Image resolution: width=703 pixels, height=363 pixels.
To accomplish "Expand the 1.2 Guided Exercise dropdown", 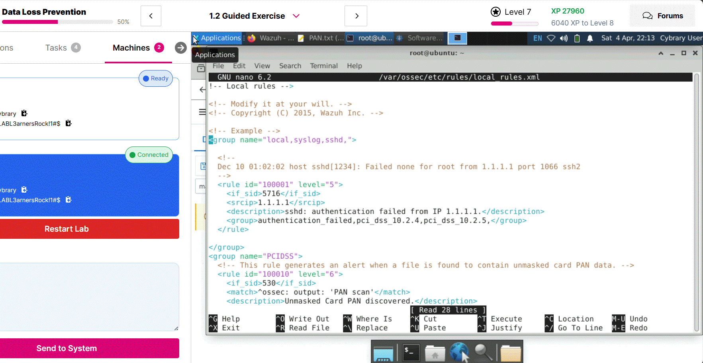I will tap(296, 16).
